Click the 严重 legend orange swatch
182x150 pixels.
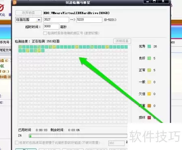click(x=149, y=106)
